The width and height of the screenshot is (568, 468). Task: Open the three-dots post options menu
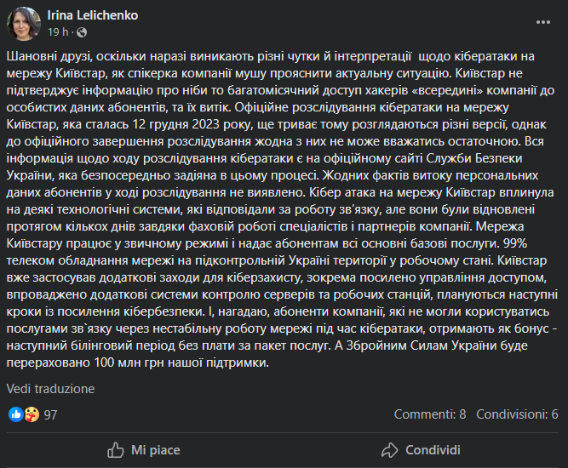542,23
